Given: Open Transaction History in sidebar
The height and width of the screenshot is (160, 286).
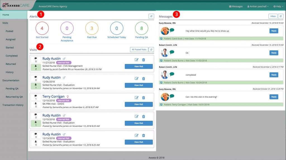Looking at the screenshot, I should coord(13,105).
